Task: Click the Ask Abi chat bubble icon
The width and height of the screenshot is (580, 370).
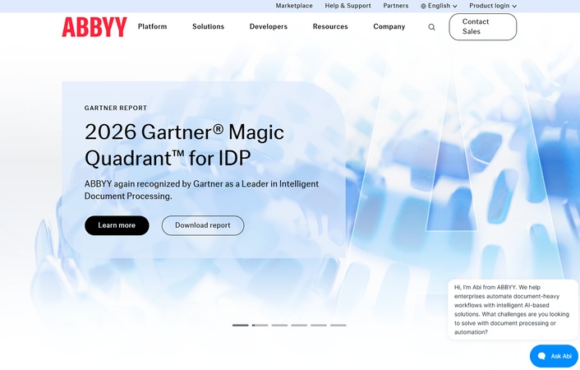Action: [541, 356]
